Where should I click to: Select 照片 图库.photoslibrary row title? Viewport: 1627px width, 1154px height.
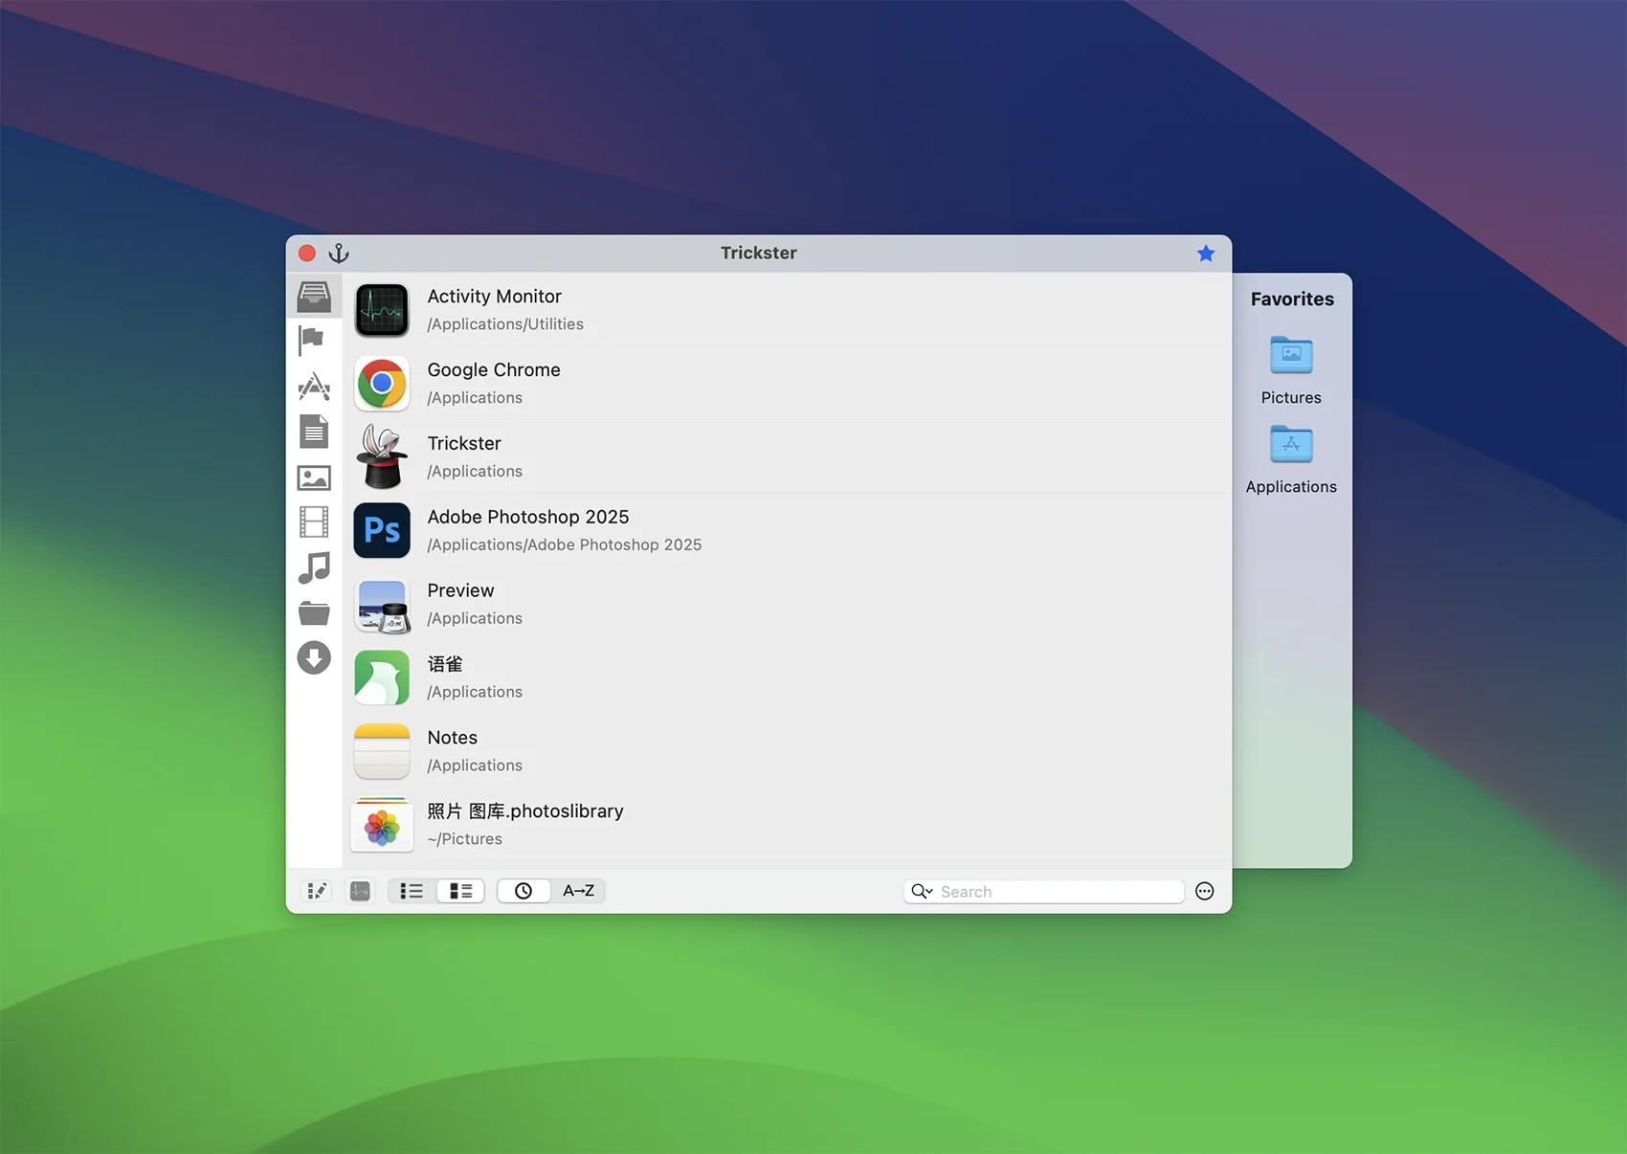pos(525,811)
